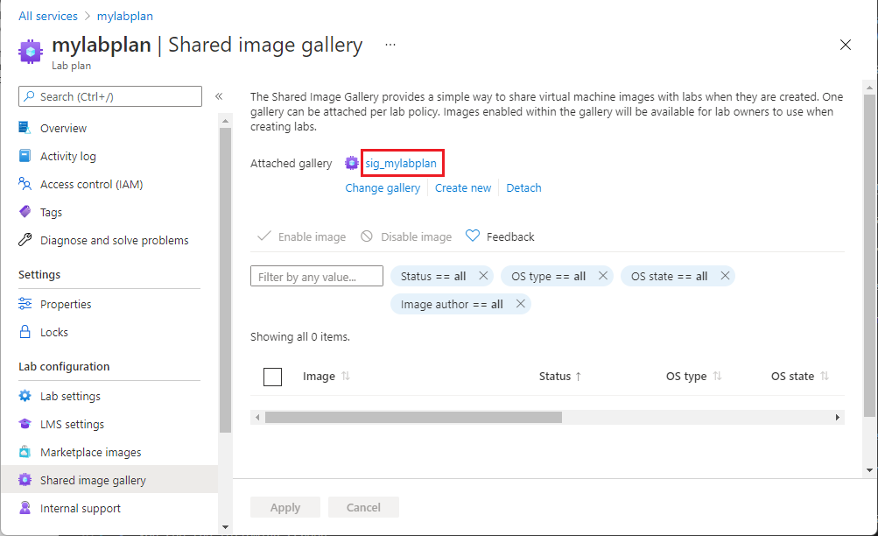Image resolution: width=878 pixels, height=536 pixels.
Task: Collapse the sidebar with double chevron
Action: (x=219, y=96)
